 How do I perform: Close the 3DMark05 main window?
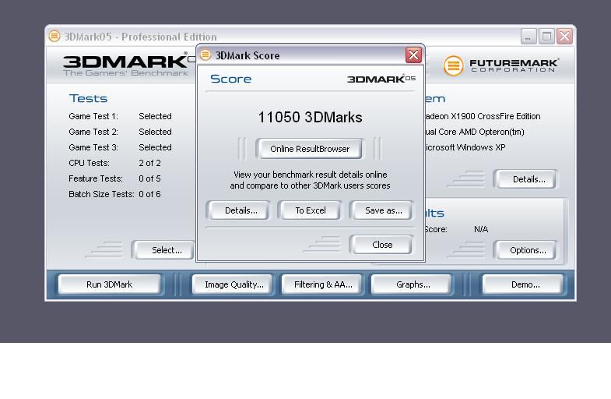pos(564,37)
